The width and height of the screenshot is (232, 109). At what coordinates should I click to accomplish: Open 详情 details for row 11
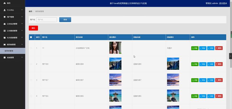[195, 48]
